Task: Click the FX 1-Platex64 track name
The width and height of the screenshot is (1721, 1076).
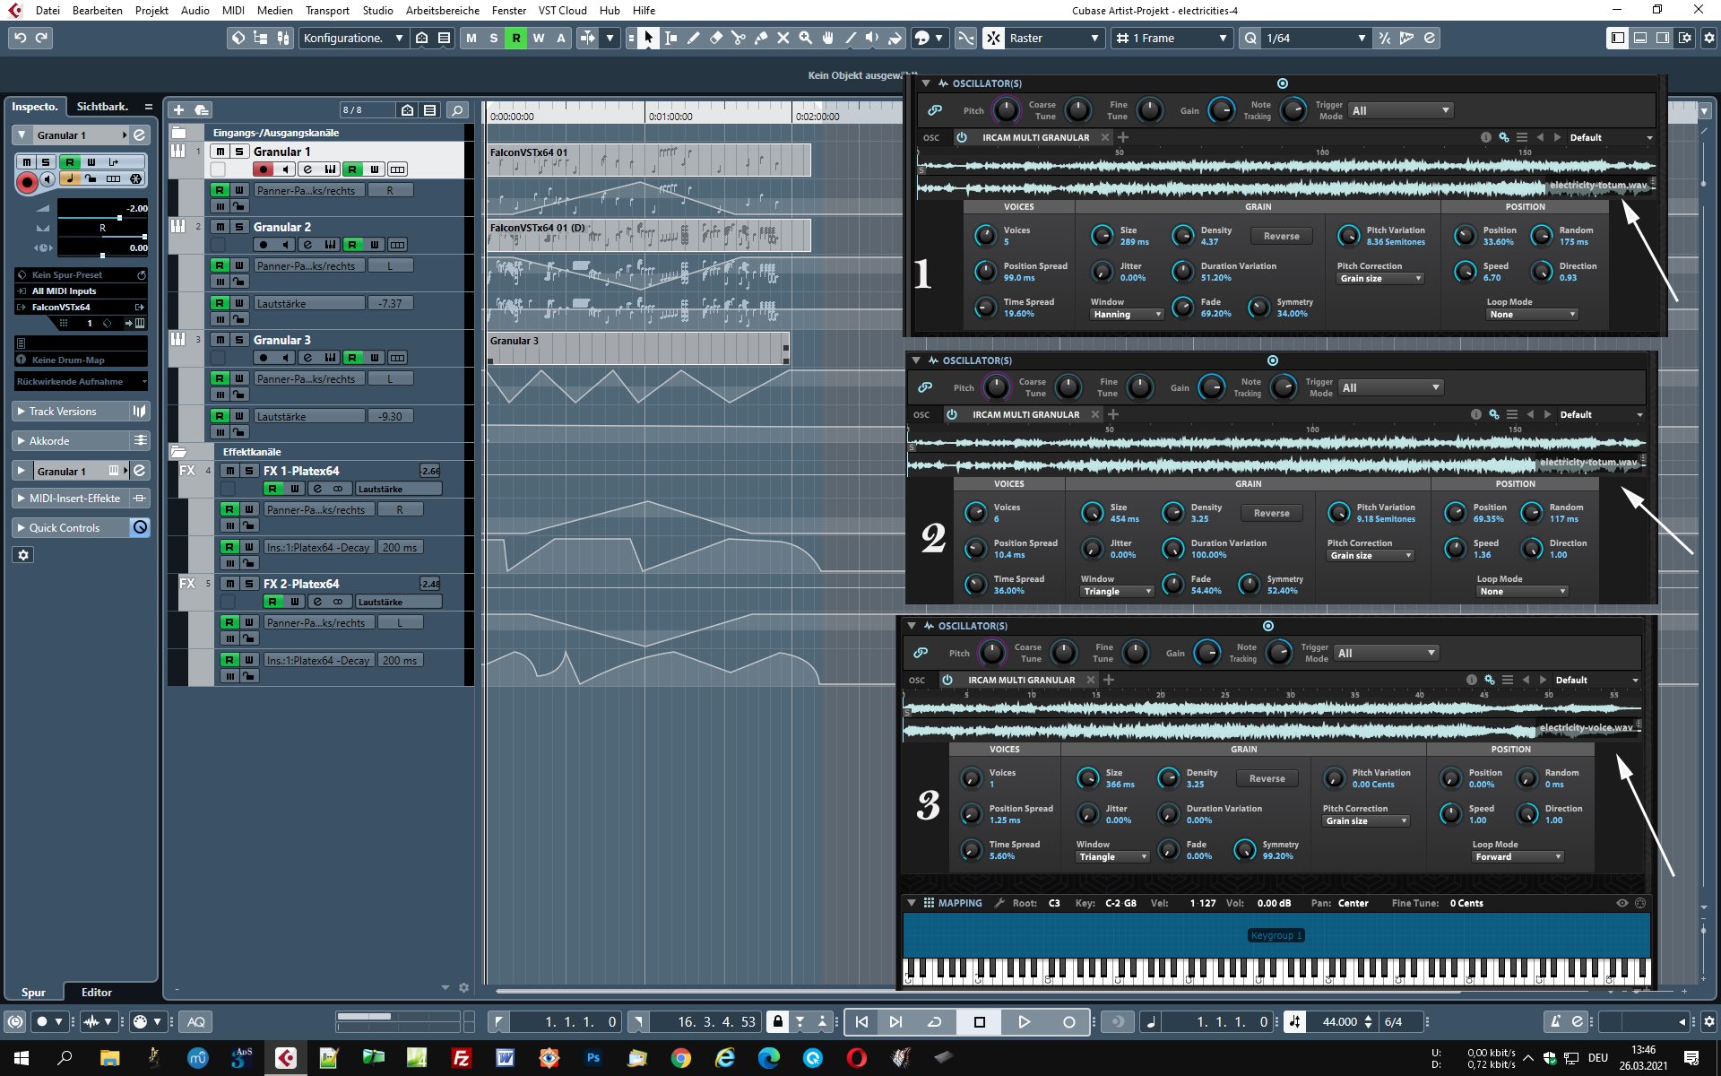Action: [301, 471]
